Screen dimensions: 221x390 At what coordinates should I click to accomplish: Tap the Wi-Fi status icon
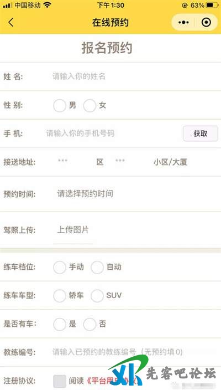click(48, 5)
